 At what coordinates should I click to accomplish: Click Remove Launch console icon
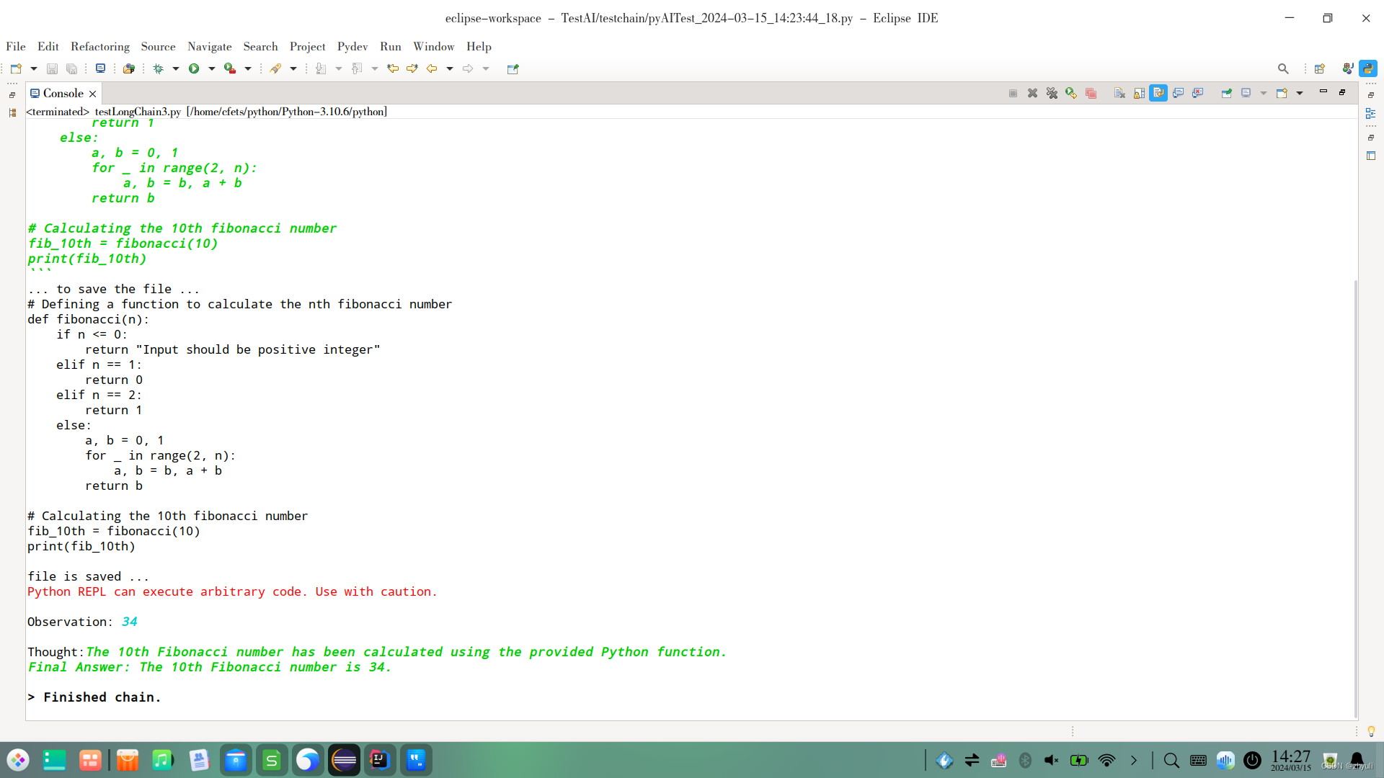point(1033,93)
